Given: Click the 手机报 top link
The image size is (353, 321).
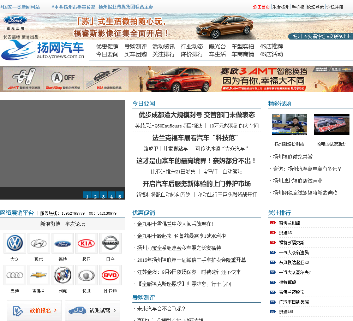Looking at the screenshot, I should click(298, 7).
